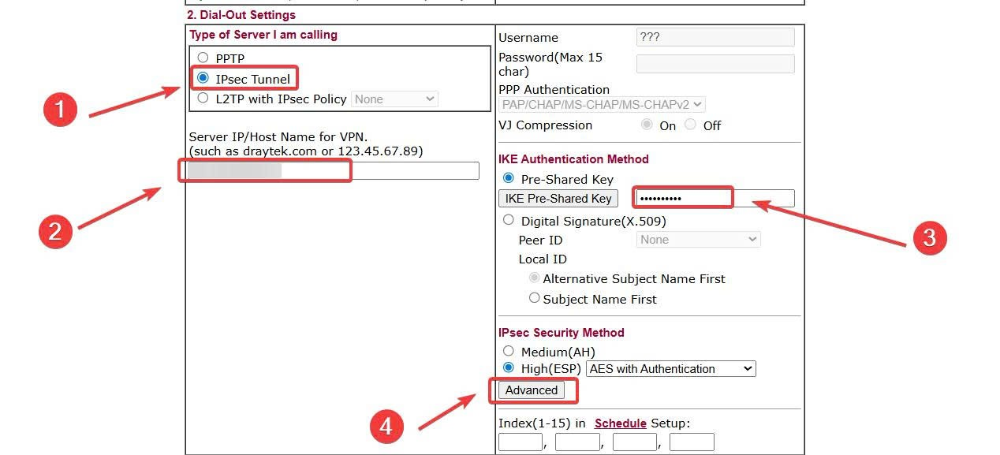Click the IKE Pre-Shared Key button
The image size is (1000, 455).
pyautogui.click(x=558, y=198)
